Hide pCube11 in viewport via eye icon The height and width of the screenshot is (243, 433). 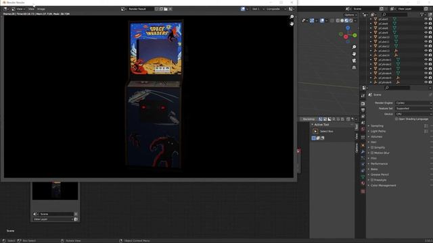tap(426, 42)
